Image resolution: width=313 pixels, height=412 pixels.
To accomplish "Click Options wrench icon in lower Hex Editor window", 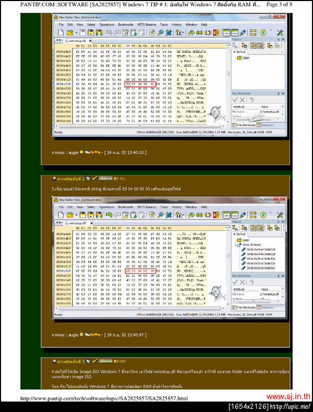I will coord(280,215).
